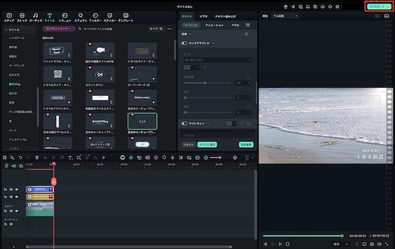Select the カウントダウン title thumbnail

tap(99, 75)
